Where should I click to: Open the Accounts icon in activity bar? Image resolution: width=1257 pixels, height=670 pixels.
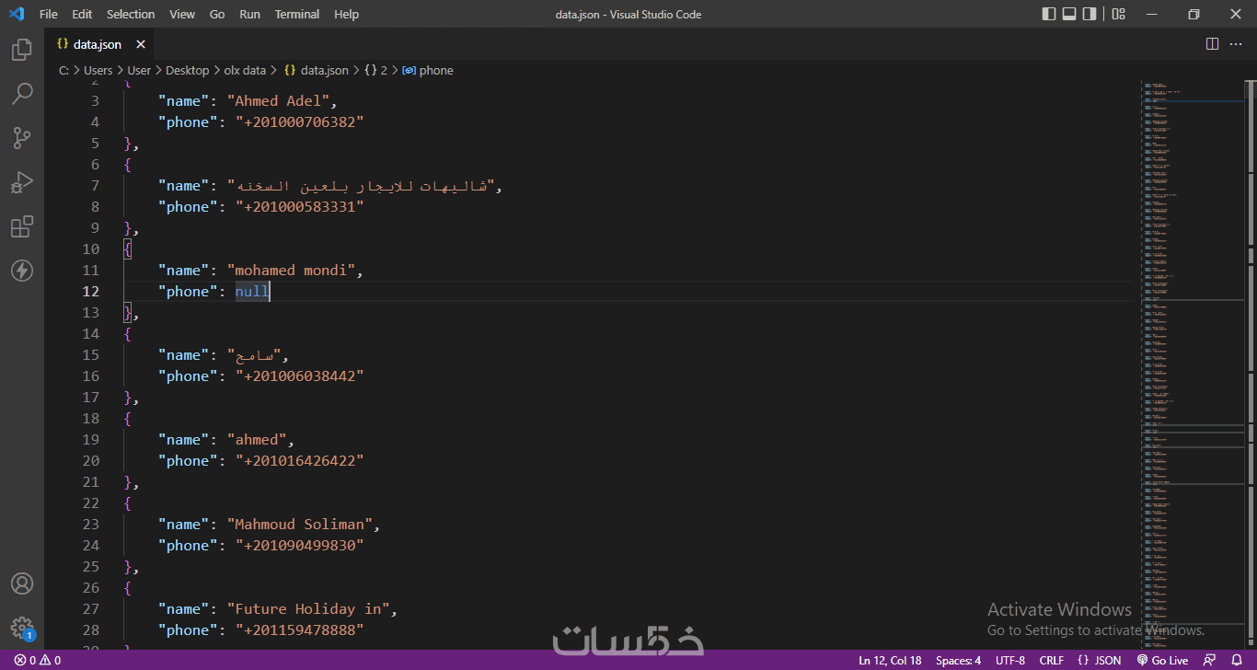pyautogui.click(x=22, y=583)
